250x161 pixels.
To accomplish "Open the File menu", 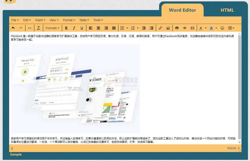I will (15, 20).
